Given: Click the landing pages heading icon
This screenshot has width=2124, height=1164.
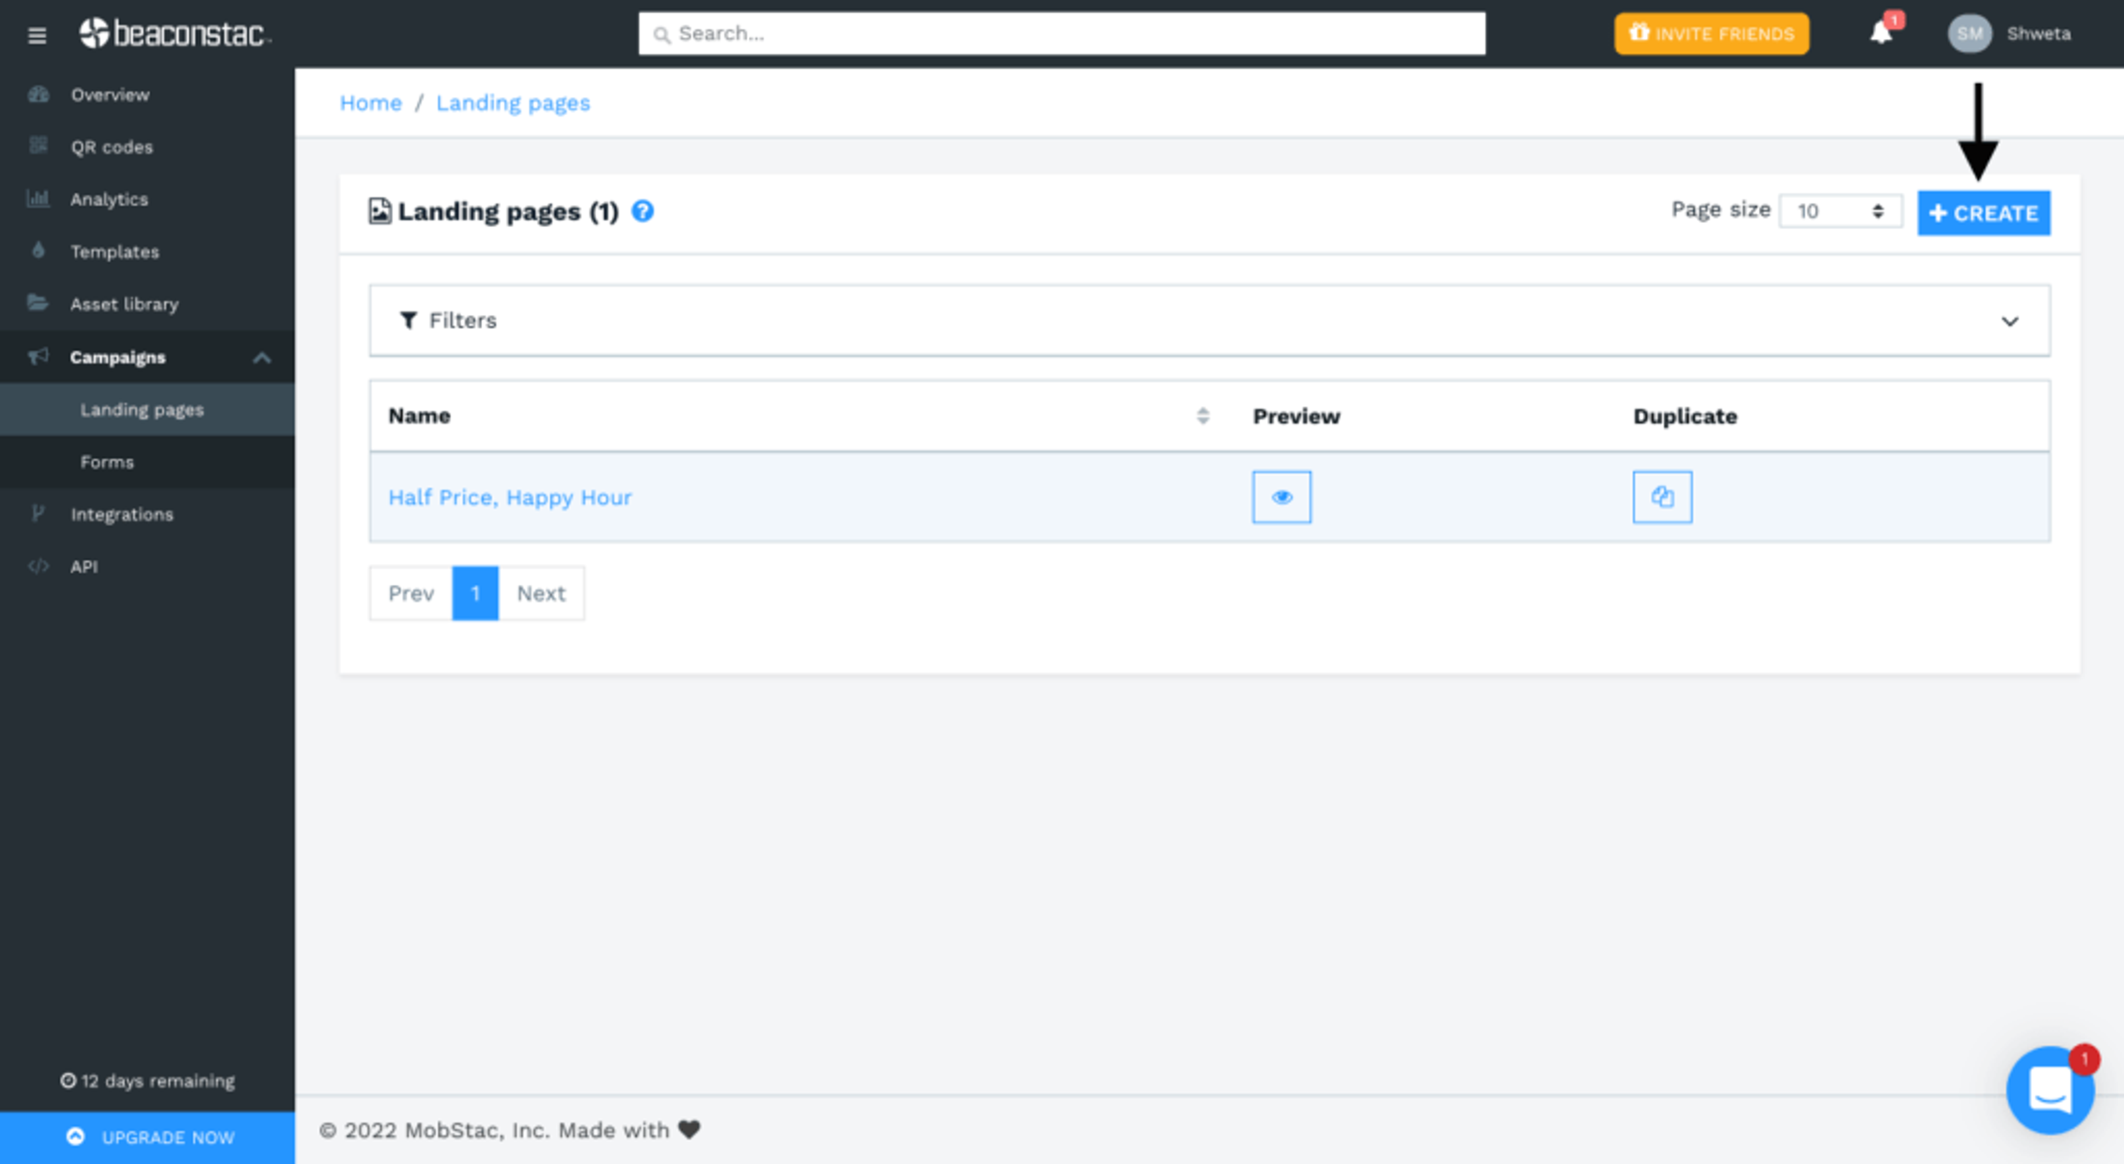Looking at the screenshot, I should 379,211.
